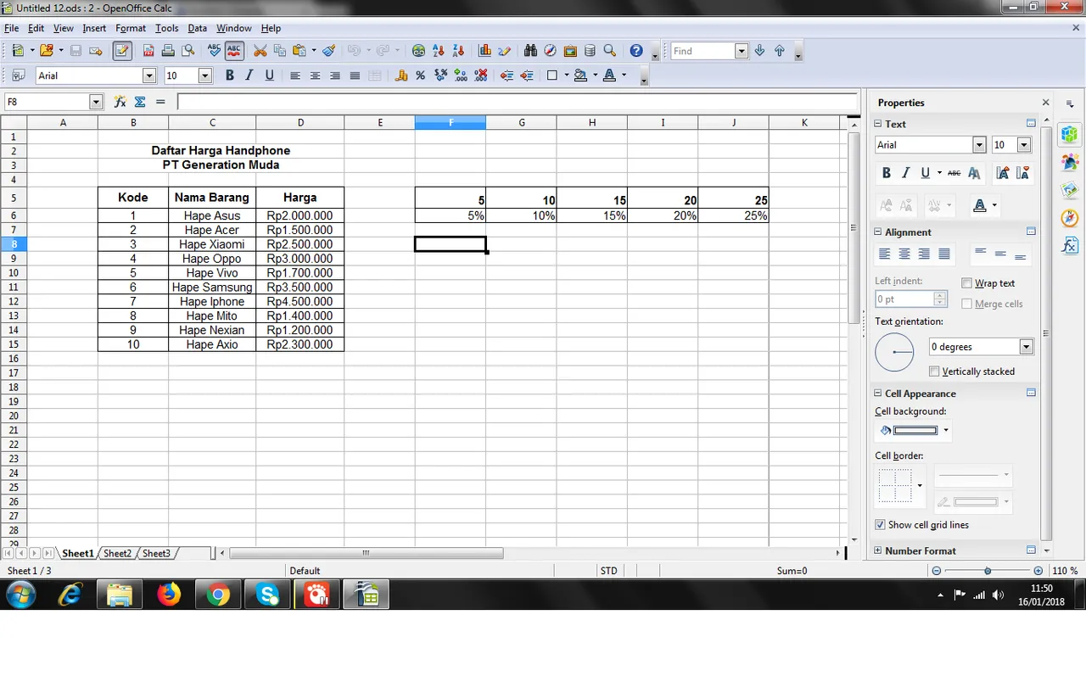Uncheck Show cell grid lines
The height and width of the screenshot is (687, 1086).
tap(880, 524)
